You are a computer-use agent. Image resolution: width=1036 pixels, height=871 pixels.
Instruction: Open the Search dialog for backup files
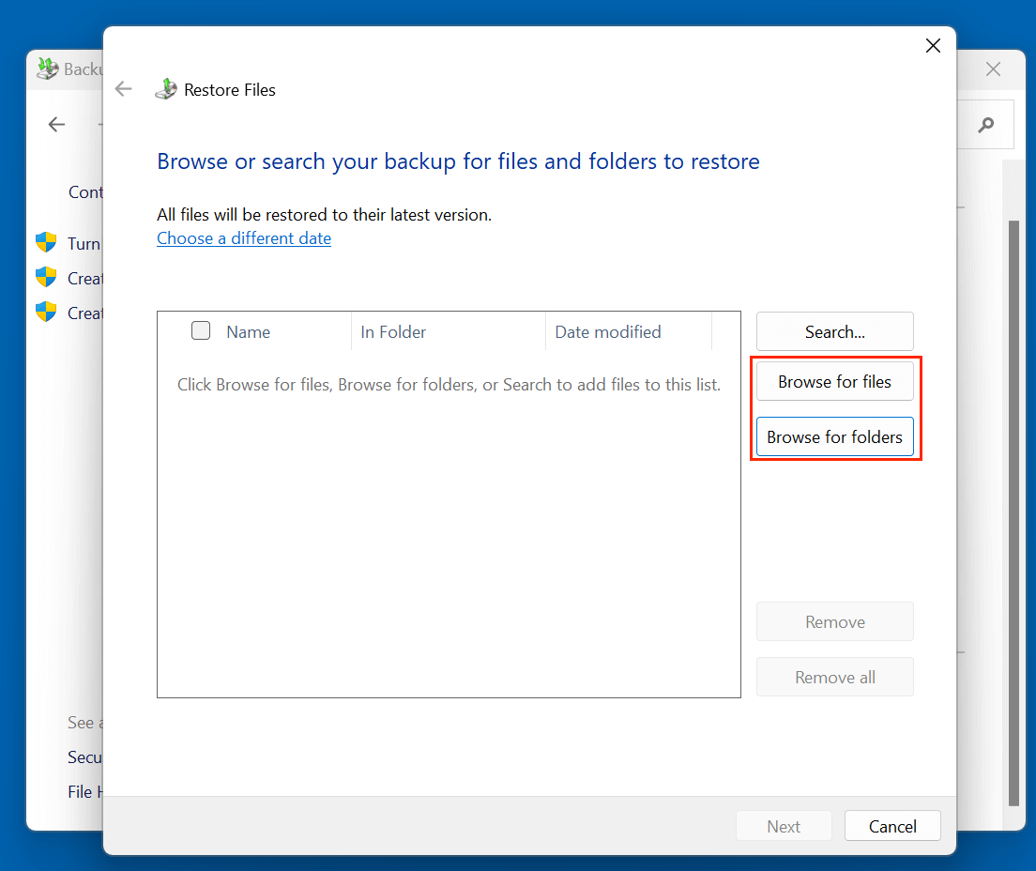coord(834,331)
